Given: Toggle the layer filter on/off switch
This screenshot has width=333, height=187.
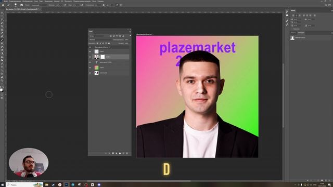Looking at the screenshot, I should [x=130, y=35].
